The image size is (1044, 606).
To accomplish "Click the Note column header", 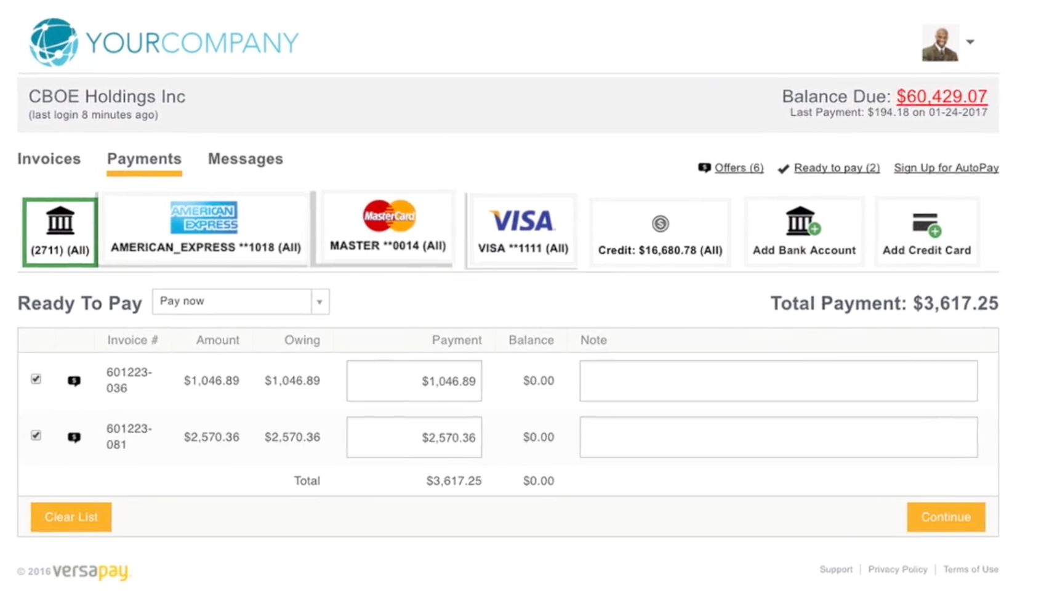I will (593, 340).
